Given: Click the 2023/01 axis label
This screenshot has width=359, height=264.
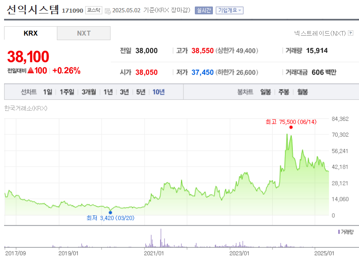Looking at the screenshot, I should point(239,253).
